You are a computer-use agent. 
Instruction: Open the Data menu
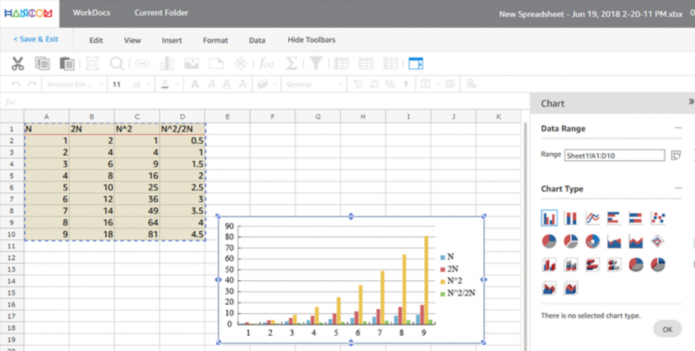click(257, 40)
